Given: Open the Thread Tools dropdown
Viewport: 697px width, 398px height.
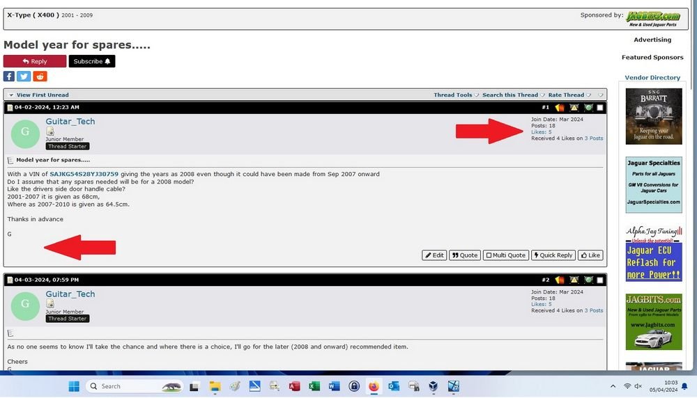Looking at the screenshot, I should (x=456, y=95).
